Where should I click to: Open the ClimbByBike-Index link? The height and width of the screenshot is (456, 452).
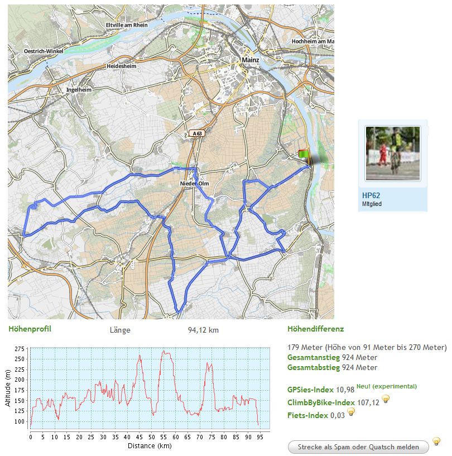321,402
